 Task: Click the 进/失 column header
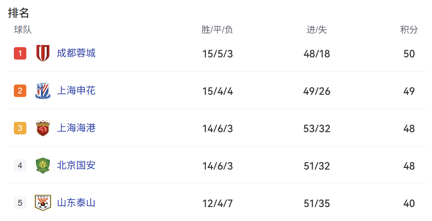point(316,30)
